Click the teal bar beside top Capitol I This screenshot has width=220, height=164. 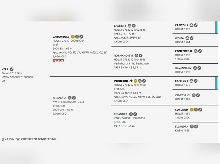(216, 27)
